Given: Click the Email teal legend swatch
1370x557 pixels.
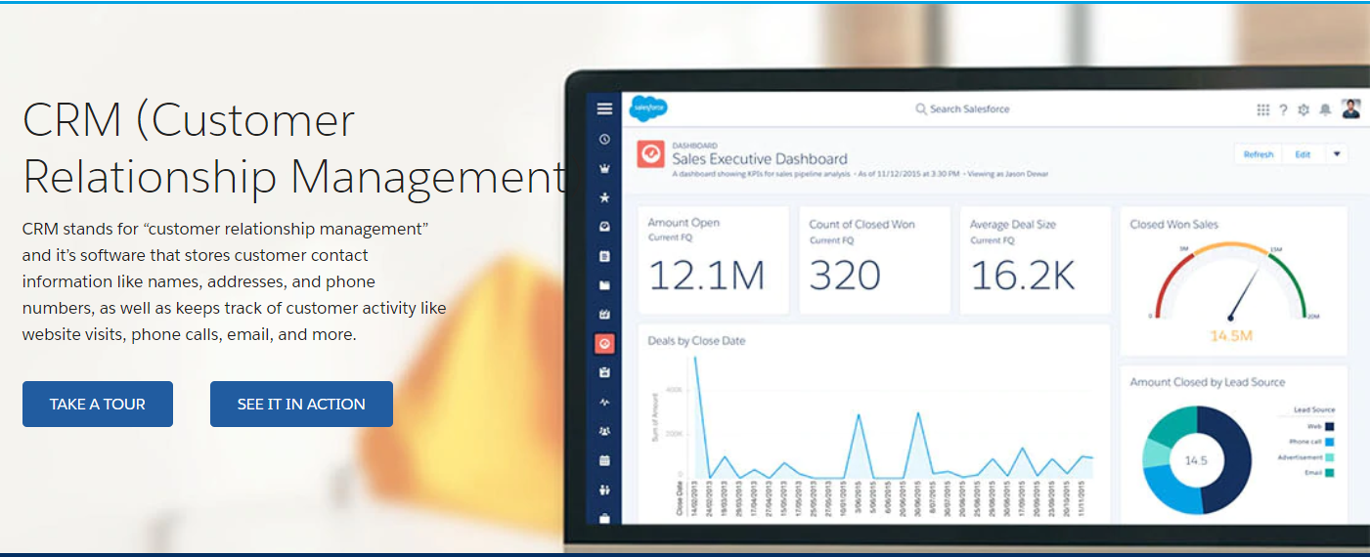Looking at the screenshot, I should tap(1331, 473).
